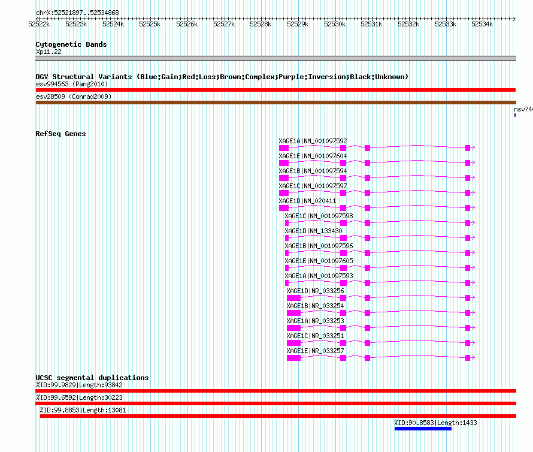The image size is (533, 452).
Task: Select the %ID:90.8583|Length:1433 duplication label
Action: click(x=435, y=423)
